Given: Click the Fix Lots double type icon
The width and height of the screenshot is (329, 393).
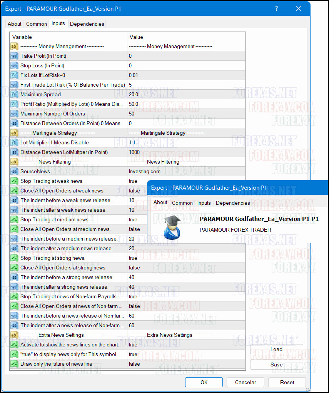Looking at the screenshot, I should 14,75.
